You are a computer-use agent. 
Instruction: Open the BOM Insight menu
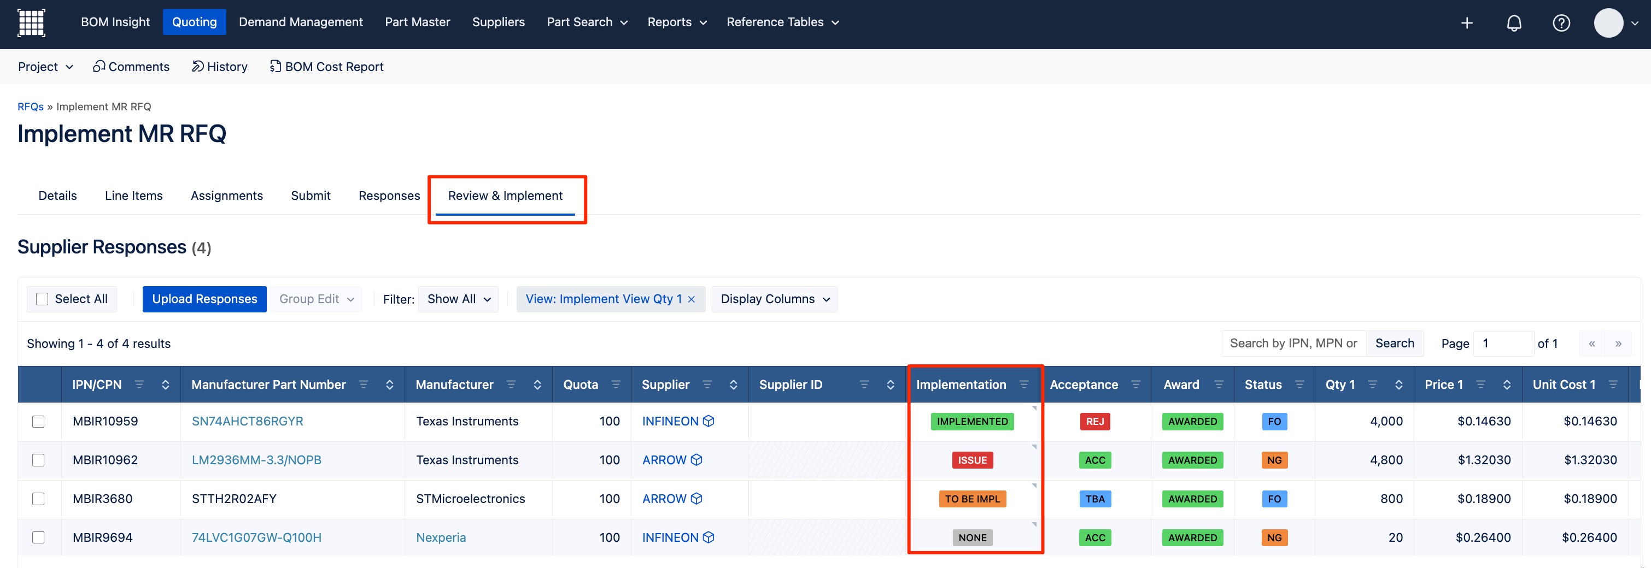[115, 22]
